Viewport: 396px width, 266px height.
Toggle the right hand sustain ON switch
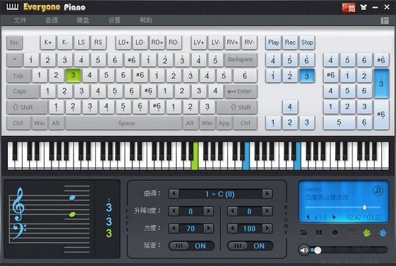[x=250, y=245]
